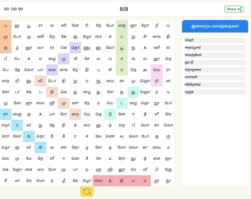The width and height of the screenshot is (251, 199).
Task: Click the share network icon beside Share
Action: click(x=240, y=9)
